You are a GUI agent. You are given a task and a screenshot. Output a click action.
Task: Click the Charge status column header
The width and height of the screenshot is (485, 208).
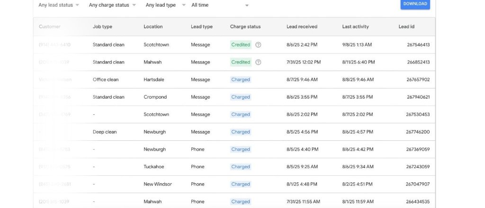[x=245, y=27]
